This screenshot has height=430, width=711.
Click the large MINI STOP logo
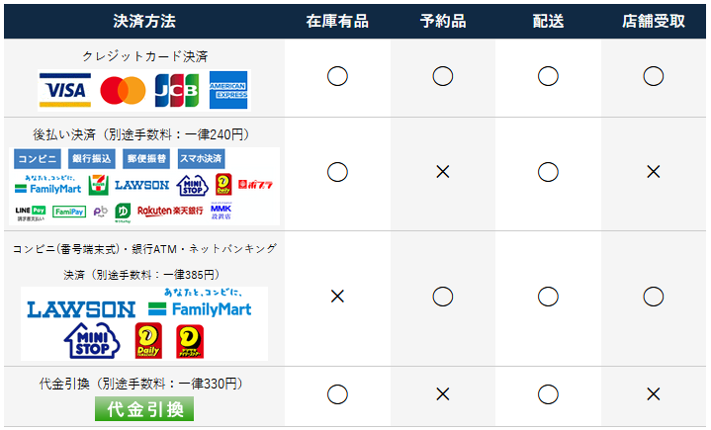pyautogui.click(x=92, y=340)
